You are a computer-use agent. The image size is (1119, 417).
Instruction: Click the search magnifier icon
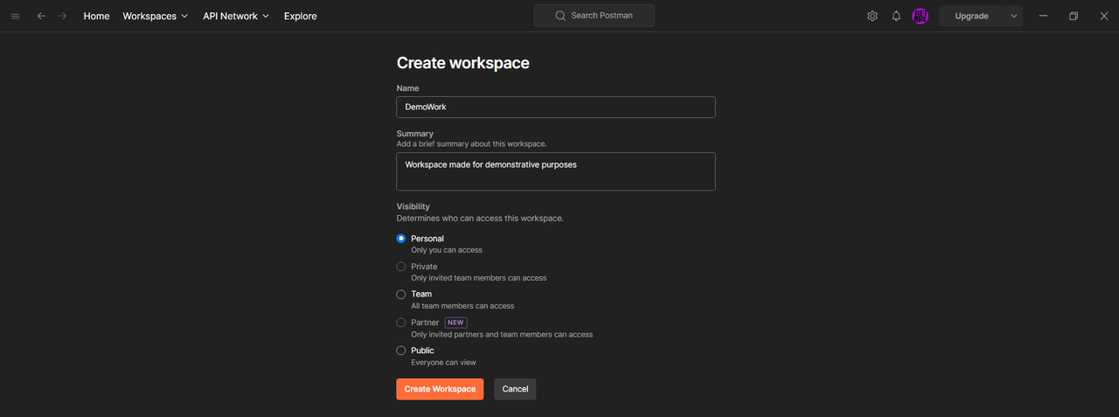[561, 16]
